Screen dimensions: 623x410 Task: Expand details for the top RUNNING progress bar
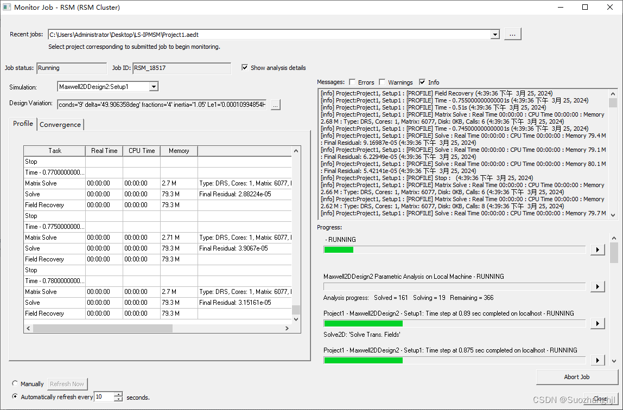tap(597, 249)
